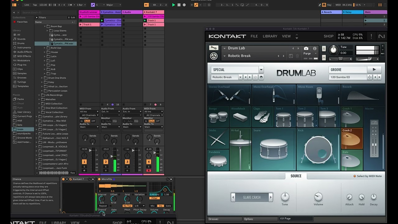Solo the Kontakt instrument with S button
Image resolution: width=398 pixels, height=224 pixels.
tap(324, 49)
